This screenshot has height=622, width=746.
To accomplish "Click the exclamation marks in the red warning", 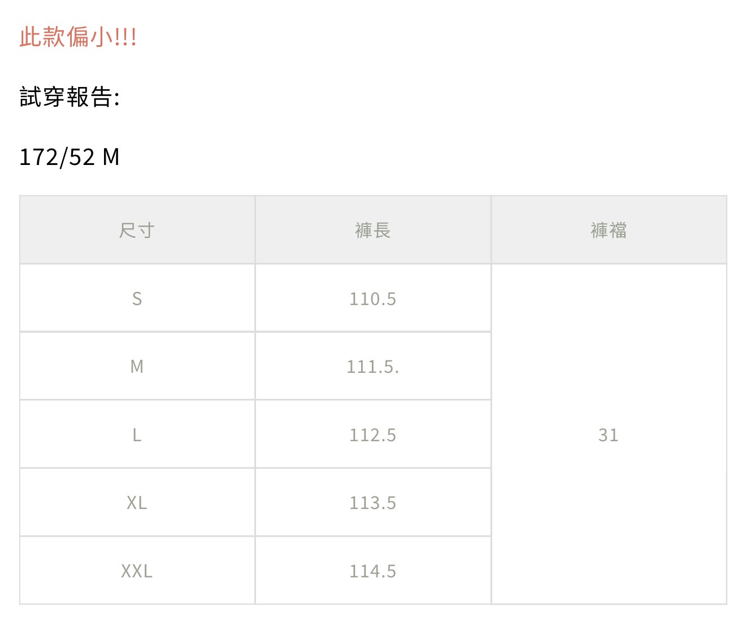I will point(125,37).
